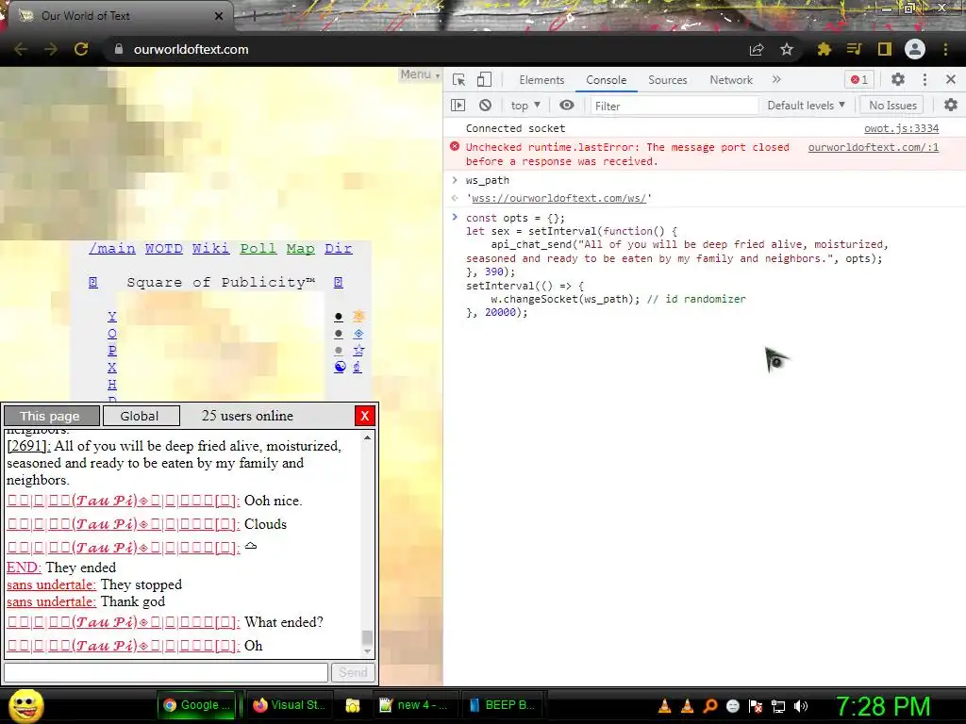Open the new 4 Notepad++ taskbar item

pyautogui.click(x=414, y=705)
